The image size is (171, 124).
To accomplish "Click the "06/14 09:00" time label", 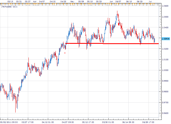I will pyautogui.click(x=128, y=122).
